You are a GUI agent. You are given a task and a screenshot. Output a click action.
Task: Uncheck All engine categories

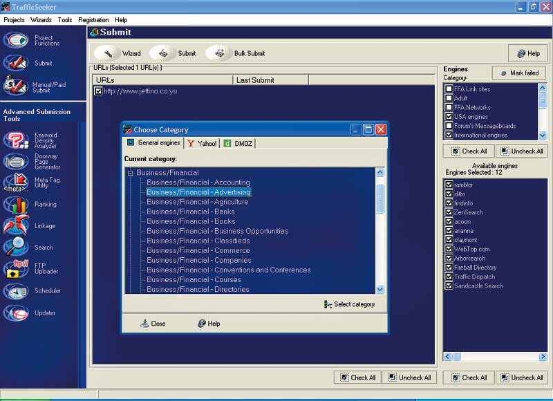click(x=522, y=151)
